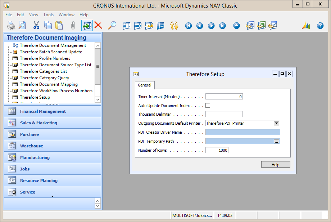Go to Previous record arrow
Viewport: 331px width, 222px height.
(200, 26)
